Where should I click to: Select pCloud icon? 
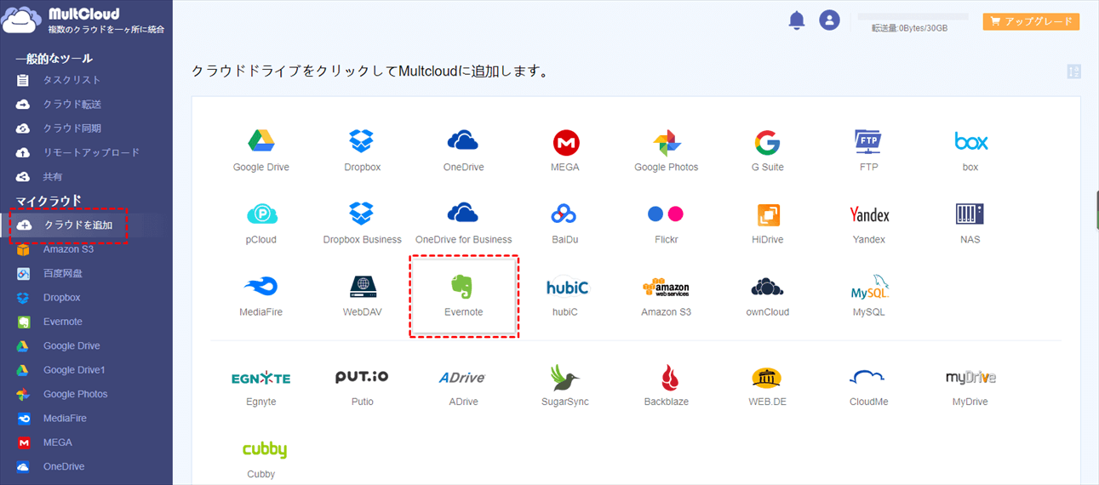(x=260, y=224)
